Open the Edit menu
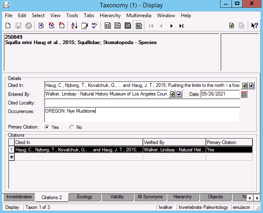 pos(22,16)
